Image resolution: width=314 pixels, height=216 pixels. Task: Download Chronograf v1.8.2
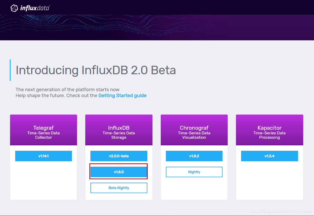194,156
